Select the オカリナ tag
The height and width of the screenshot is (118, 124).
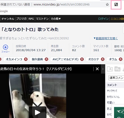[94, 59]
